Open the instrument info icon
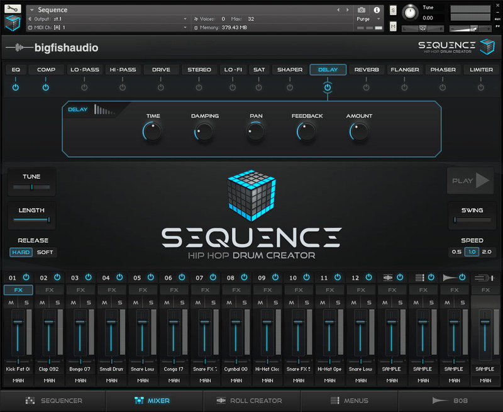 pyautogui.click(x=377, y=10)
